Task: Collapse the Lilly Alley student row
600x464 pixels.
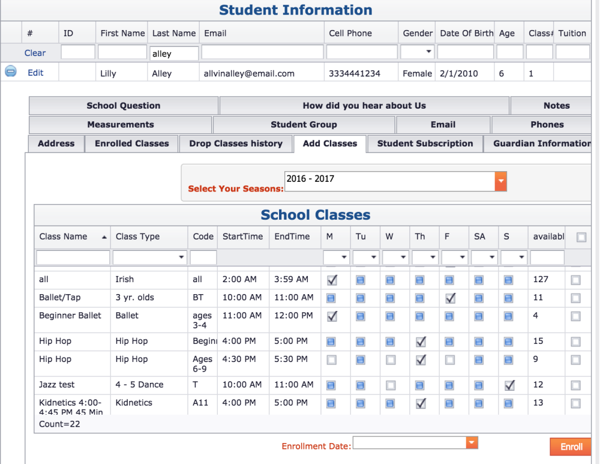Action: pos(11,71)
